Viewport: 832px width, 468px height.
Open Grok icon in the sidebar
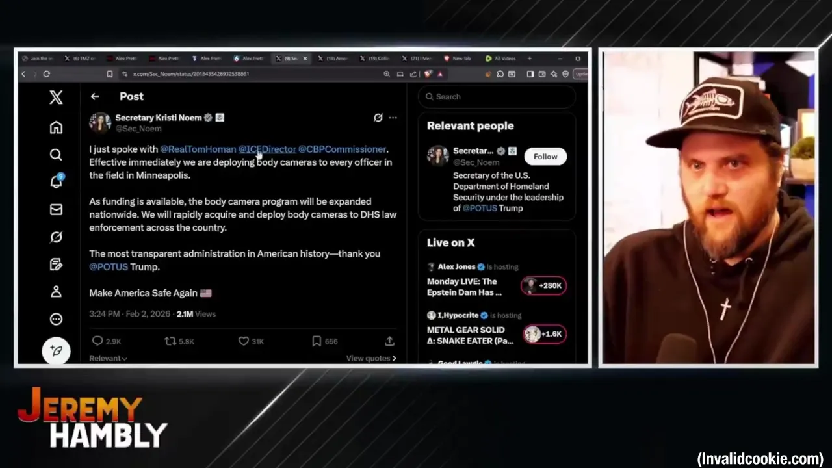point(56,237)
